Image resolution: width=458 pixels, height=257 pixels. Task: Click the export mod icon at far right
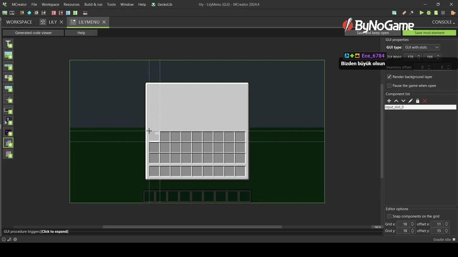[453, 13]
